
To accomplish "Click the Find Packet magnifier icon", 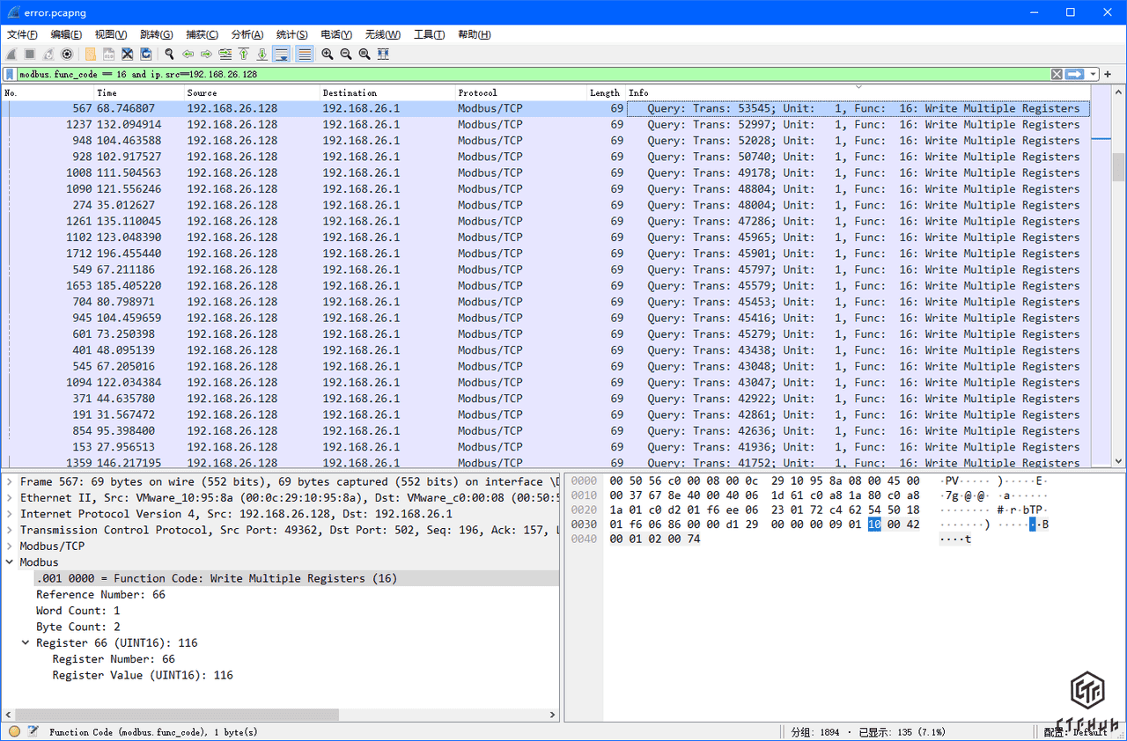I will (169, 54).
